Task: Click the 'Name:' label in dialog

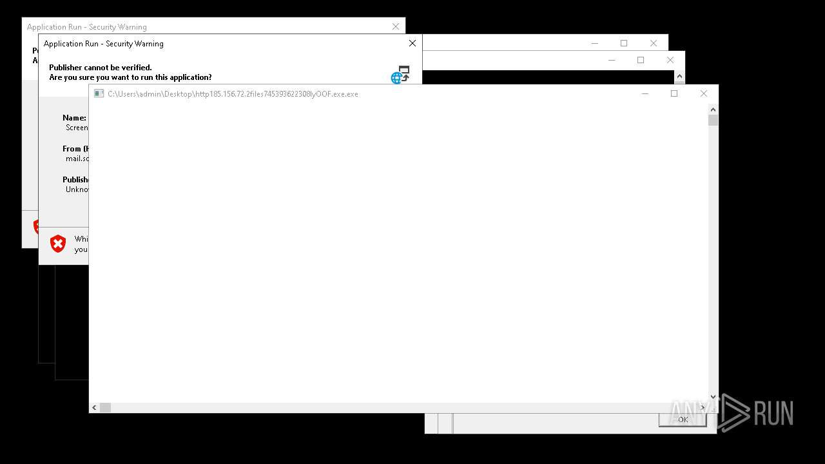Action: point(74,118)
